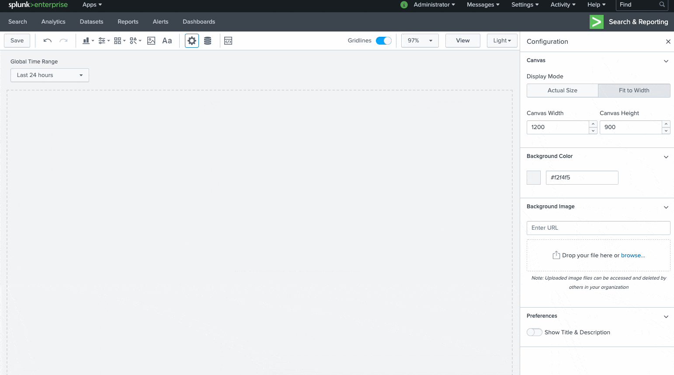Go to the Dashboards tab

pos(199,22)
